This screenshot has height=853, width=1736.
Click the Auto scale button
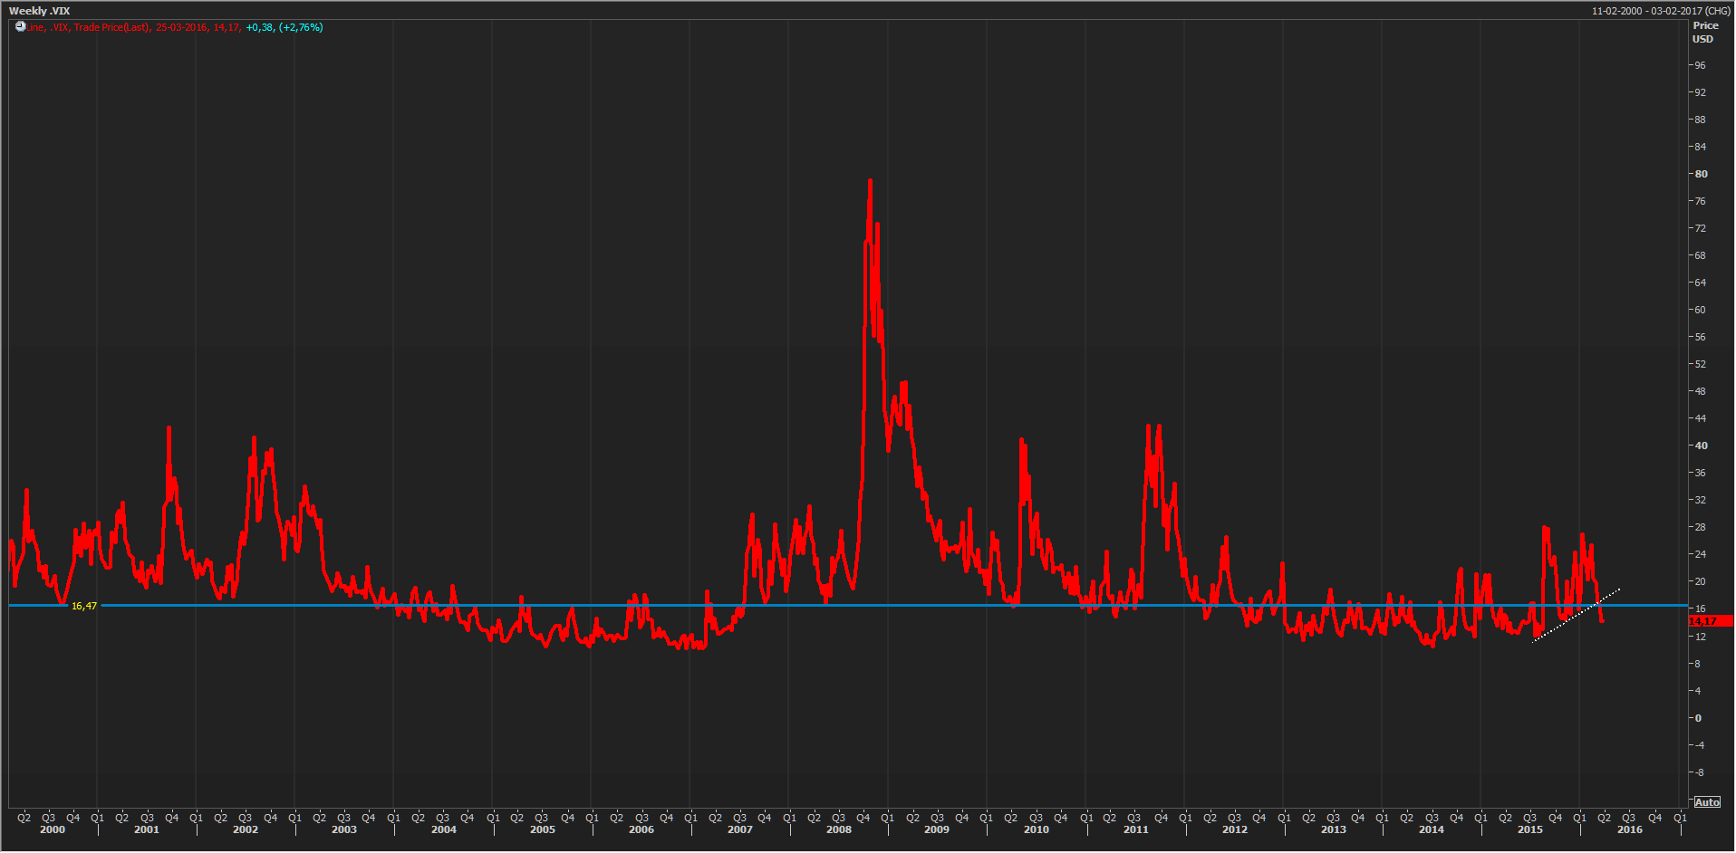tap(1707, 802)
